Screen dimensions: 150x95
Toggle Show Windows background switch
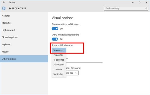pos(55,39)
